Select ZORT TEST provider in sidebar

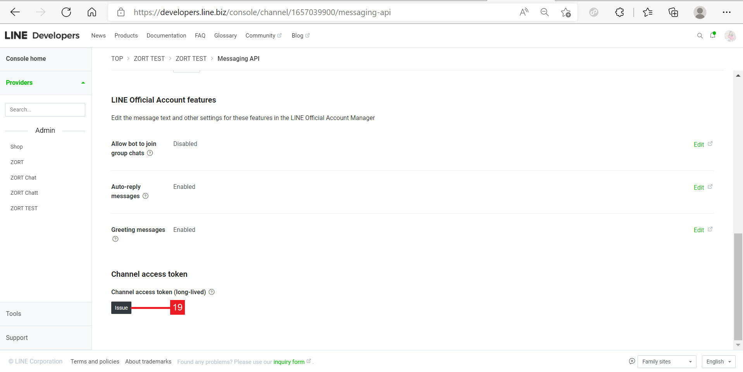pos(24,208)
